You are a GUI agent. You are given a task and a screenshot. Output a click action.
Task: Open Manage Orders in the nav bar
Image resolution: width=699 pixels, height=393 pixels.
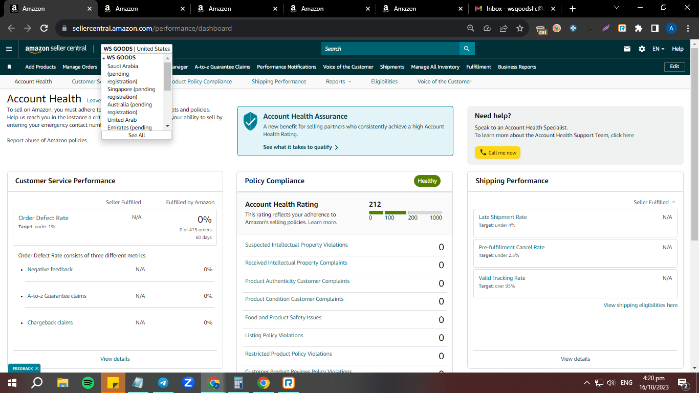click(80, 67)
